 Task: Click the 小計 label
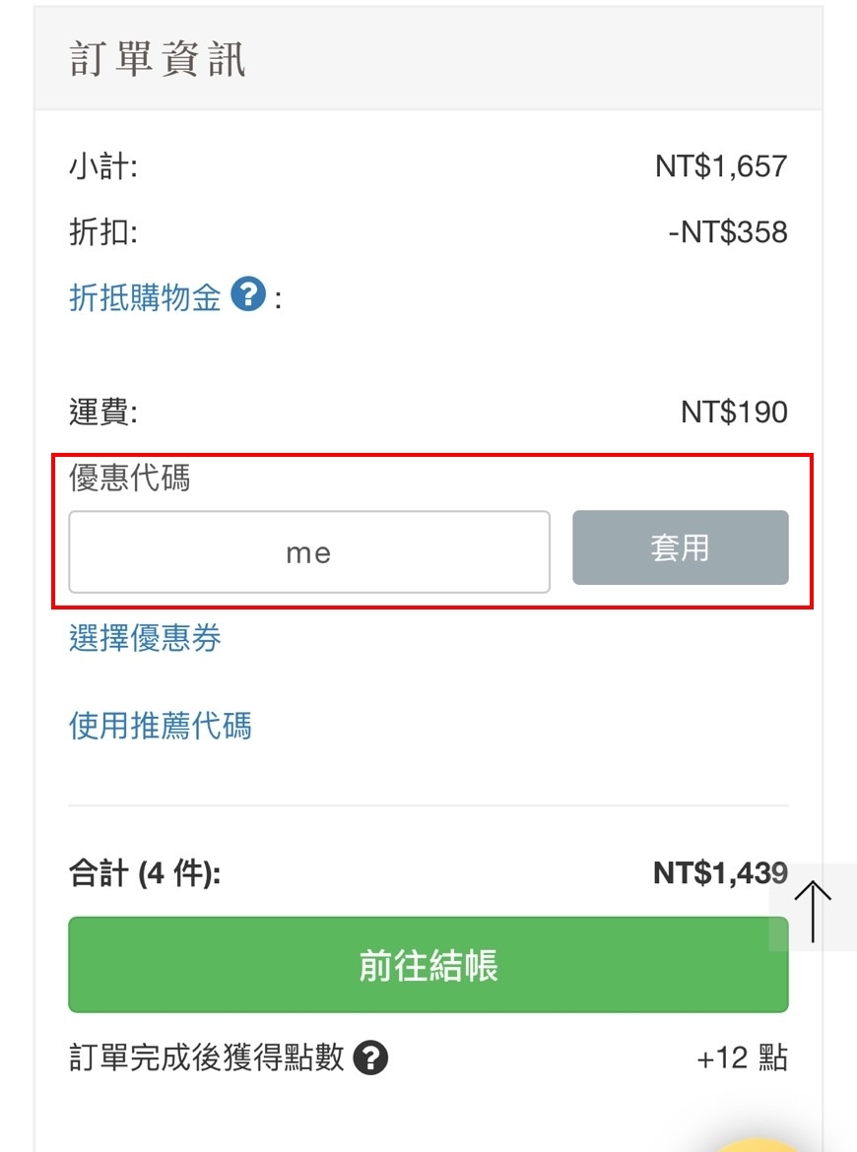point(102,165)
